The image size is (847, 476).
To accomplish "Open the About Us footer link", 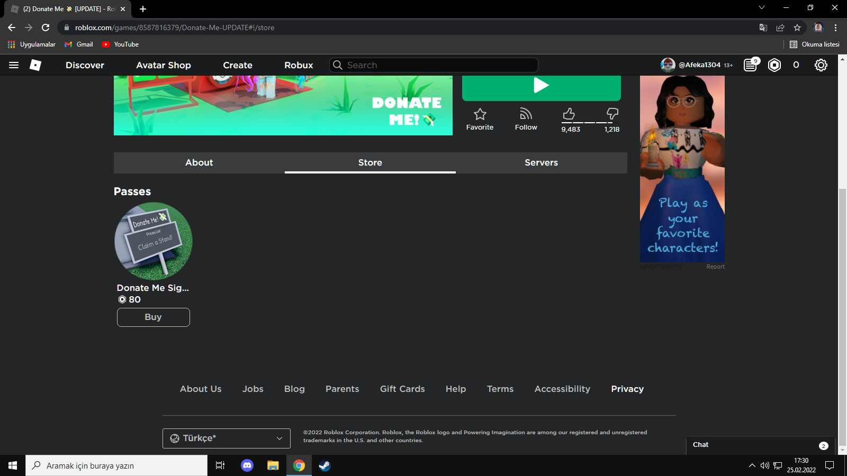I will (x=201, y=389).
